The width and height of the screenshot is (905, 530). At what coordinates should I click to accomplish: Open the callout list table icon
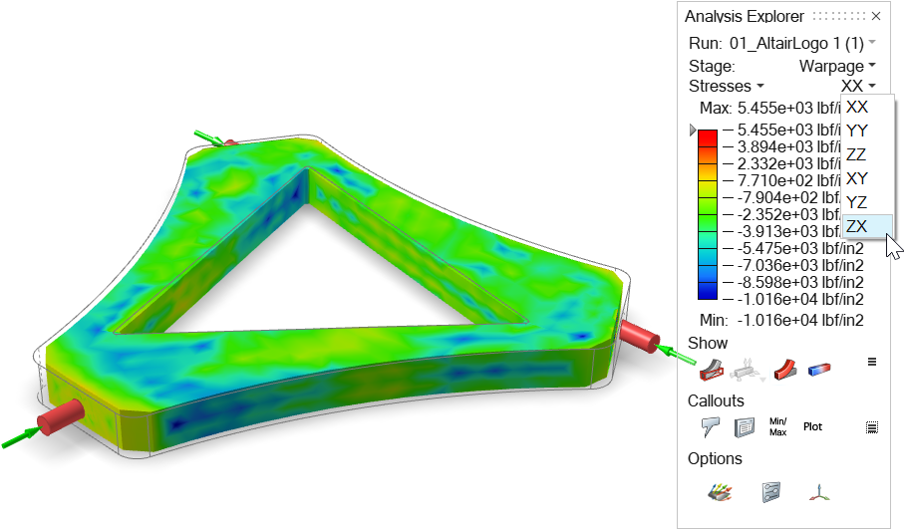point(745,427)
